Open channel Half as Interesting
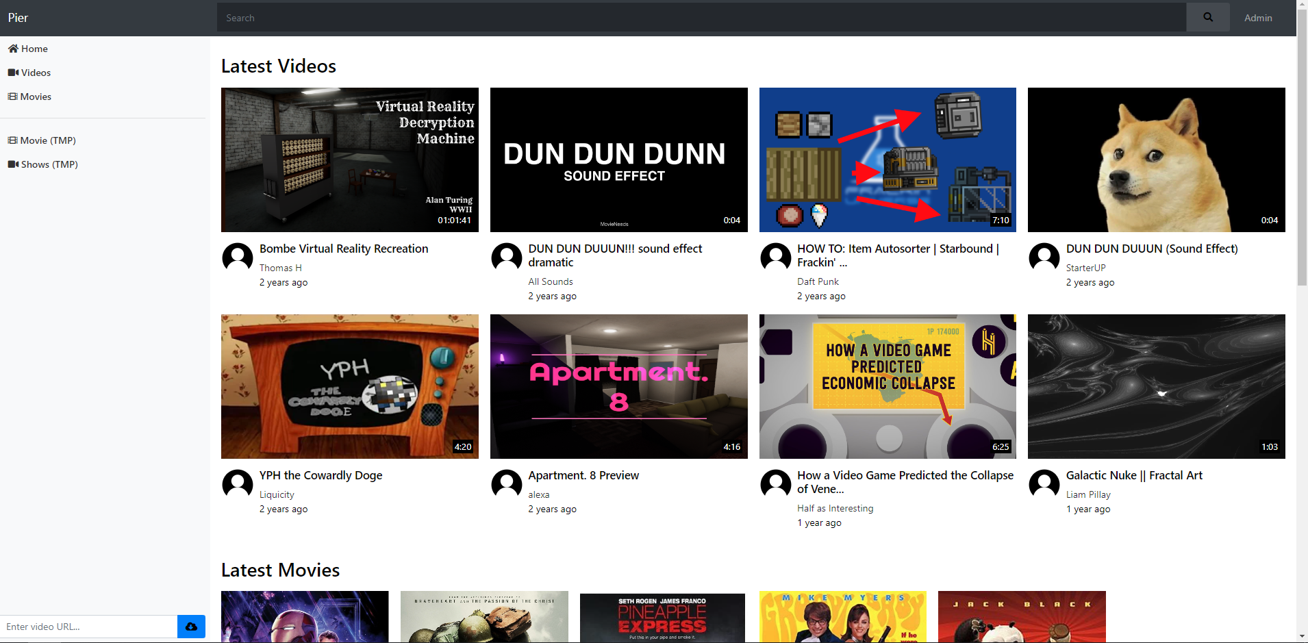Screen dimensions: 1308x643 pyautogui.click(x=835, y=508)
